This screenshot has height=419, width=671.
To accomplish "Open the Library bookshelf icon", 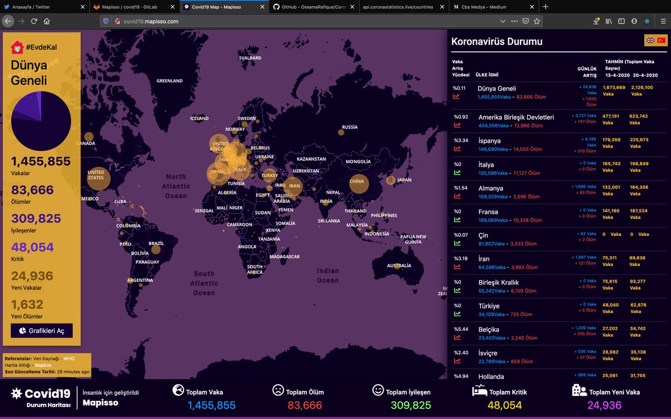I will 609,21.
